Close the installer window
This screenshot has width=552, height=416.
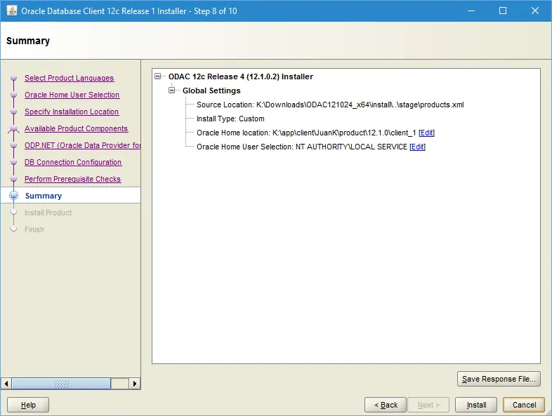tap(534, 11)
